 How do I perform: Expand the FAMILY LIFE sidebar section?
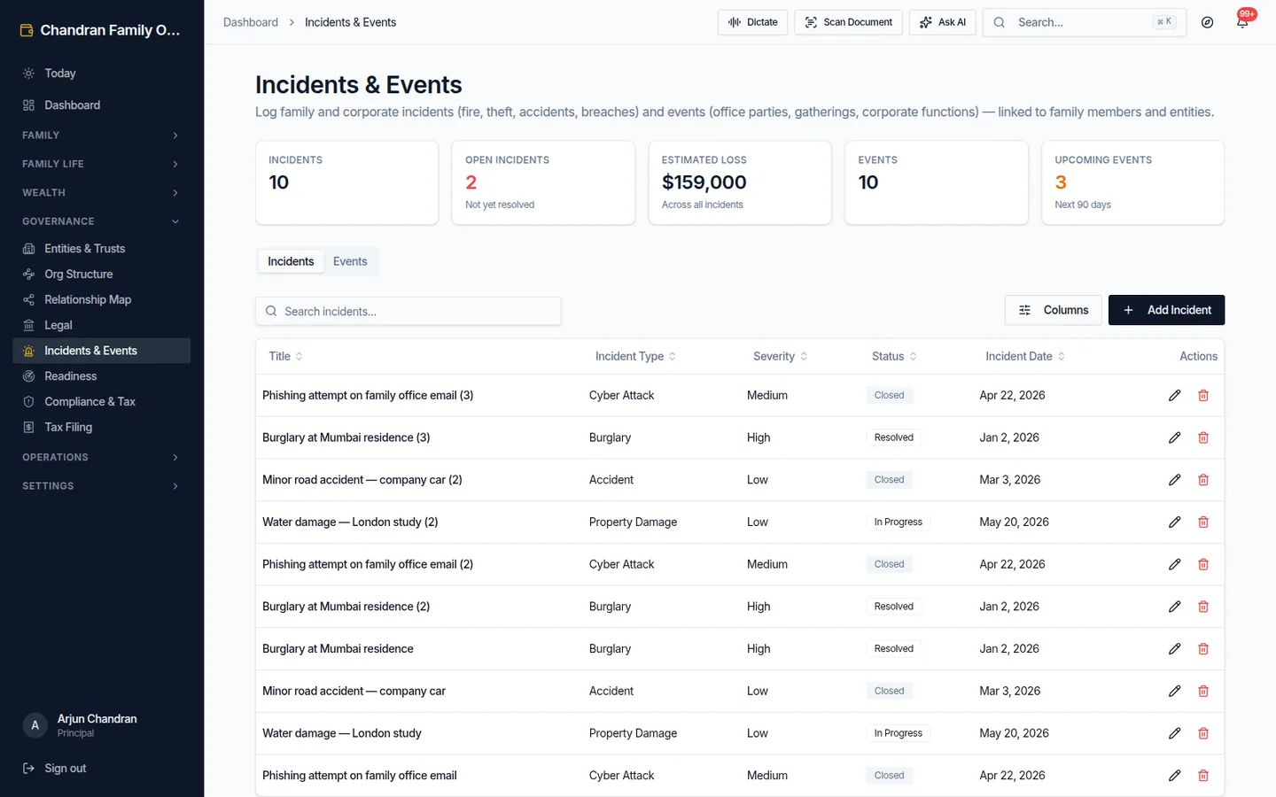pyautogui.click(x=102, y=164)
